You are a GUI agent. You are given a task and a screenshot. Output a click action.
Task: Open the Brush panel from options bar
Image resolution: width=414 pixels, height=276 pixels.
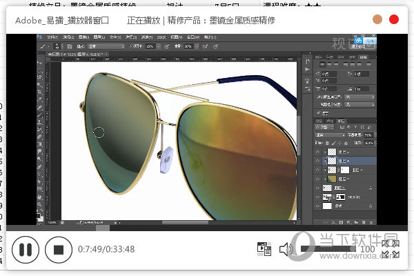tap(70, 46)
